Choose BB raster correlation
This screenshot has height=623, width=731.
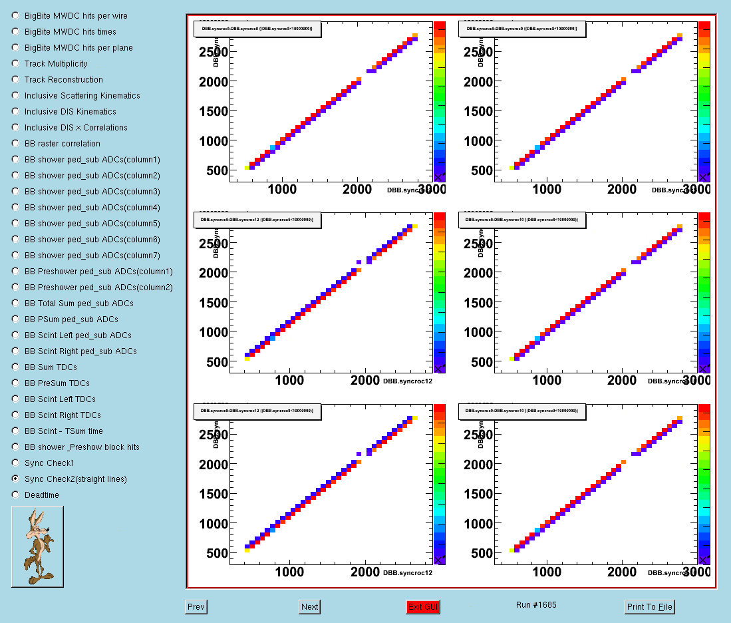56,143
